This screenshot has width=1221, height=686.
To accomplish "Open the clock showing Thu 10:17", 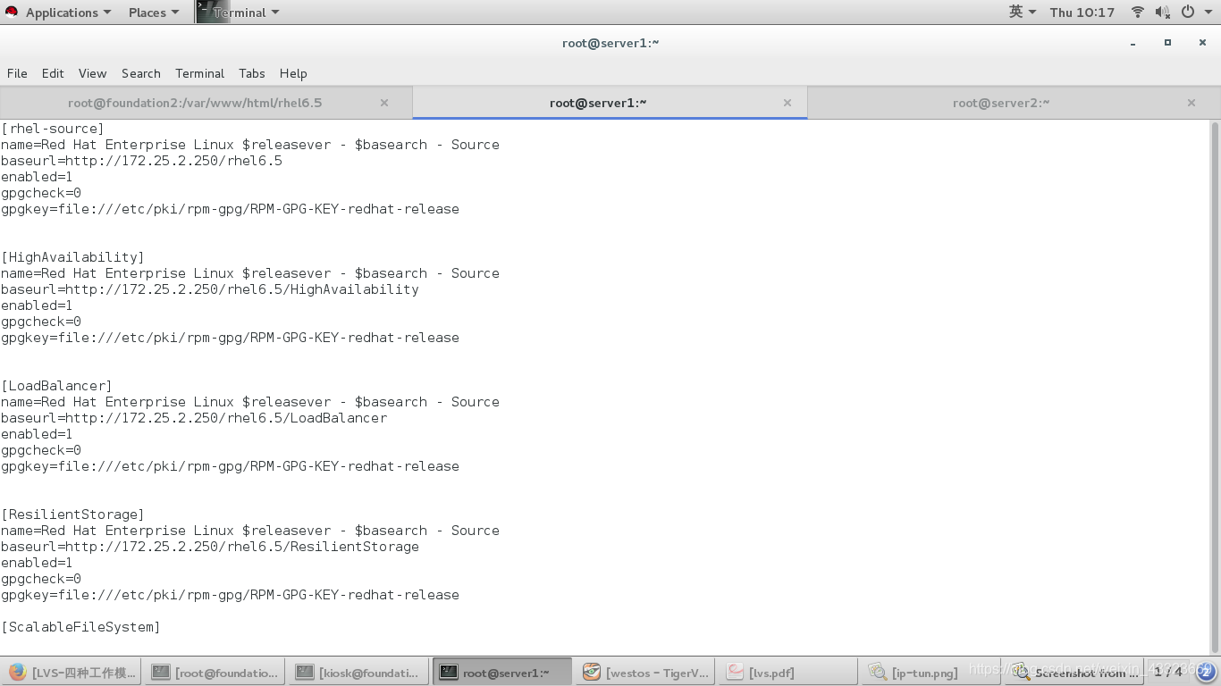I will coord(1082,13).
